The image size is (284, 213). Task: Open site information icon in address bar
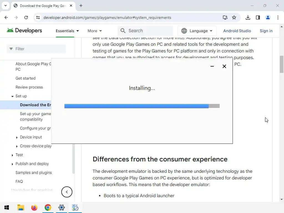point(38,17)
